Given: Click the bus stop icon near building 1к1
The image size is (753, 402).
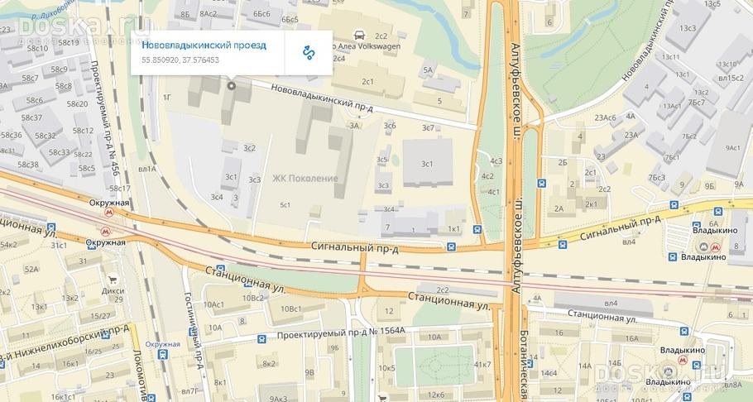Looking at the screenshot, I should pyautogui.click(x=477, y=229).
